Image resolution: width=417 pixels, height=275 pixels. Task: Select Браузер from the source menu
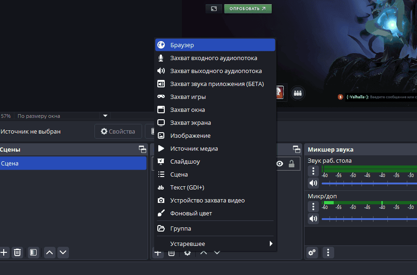[x=215, y=45]
